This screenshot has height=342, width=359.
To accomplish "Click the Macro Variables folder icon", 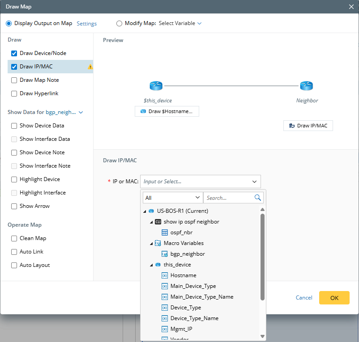I will coord(158,243).
